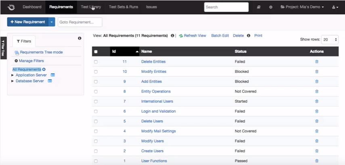Click the PractiTest logo icon
Viewport: 345px width, 165px height.
tap(11, 7)
